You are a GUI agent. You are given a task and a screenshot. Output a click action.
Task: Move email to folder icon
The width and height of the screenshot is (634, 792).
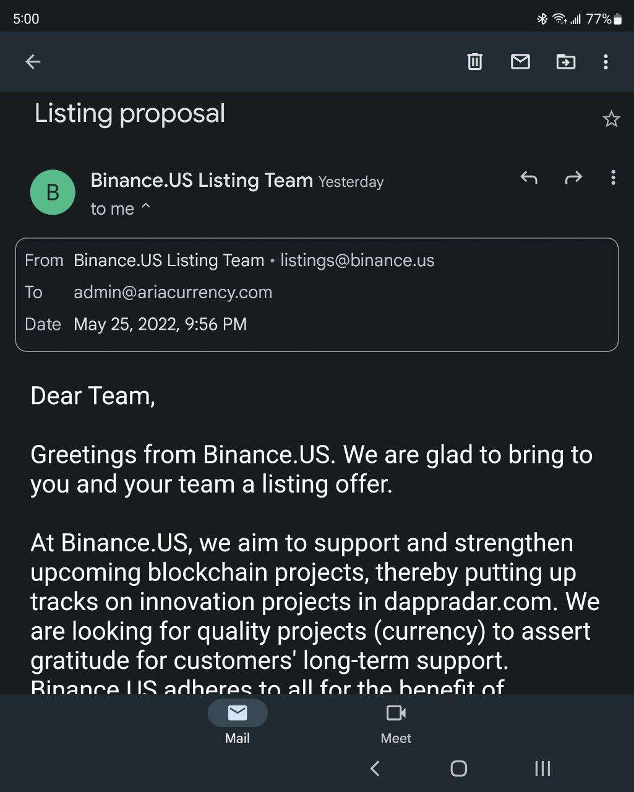(565, 61)
